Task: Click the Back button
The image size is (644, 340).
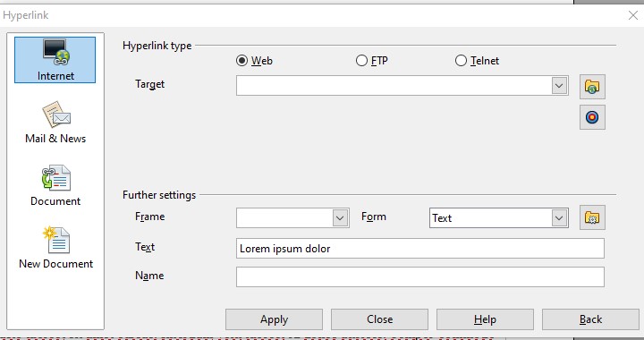Action: click(590, 319)
